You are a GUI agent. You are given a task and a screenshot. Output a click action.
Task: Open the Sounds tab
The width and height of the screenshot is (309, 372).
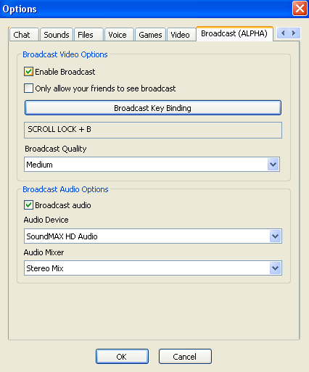(x=57, y=35)
